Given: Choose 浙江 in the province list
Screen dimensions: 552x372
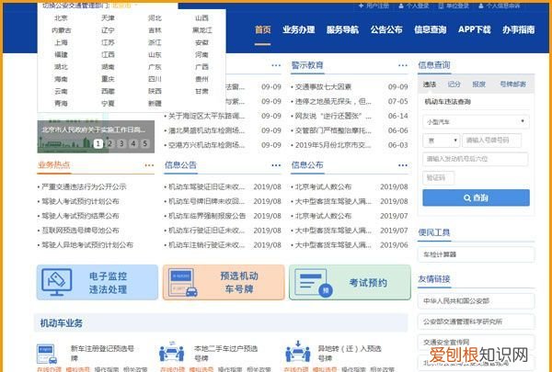Looking at the screenshot, I should click(x=155, y=42).
